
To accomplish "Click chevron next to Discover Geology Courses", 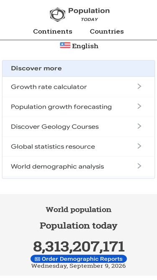I will 139,126.
